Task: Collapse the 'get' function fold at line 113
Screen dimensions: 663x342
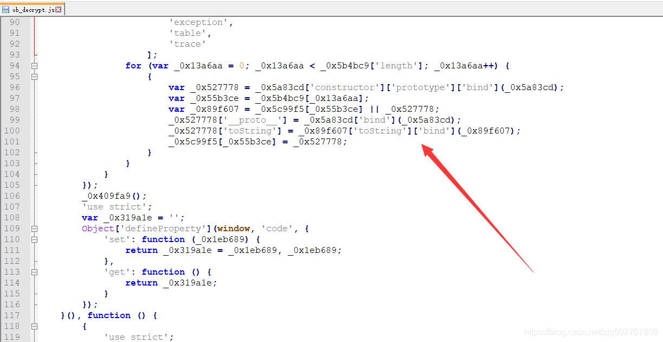Action: pos(34,271)
